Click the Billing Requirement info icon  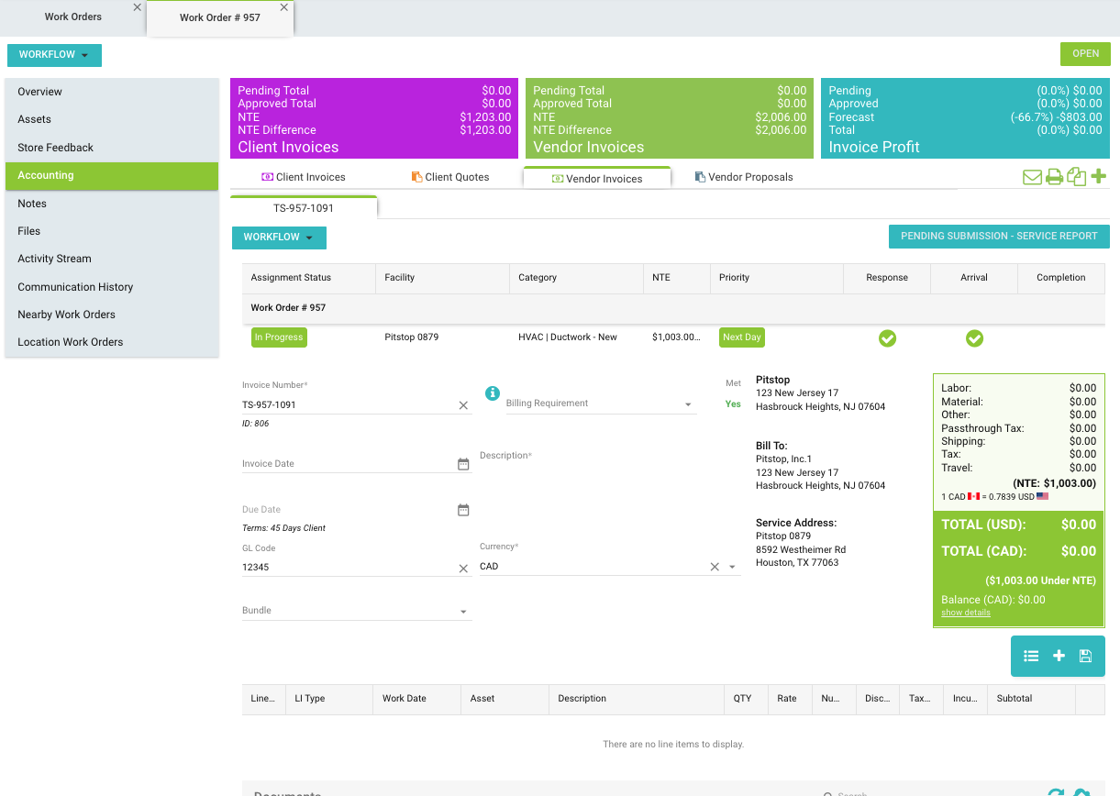point(493,393)
